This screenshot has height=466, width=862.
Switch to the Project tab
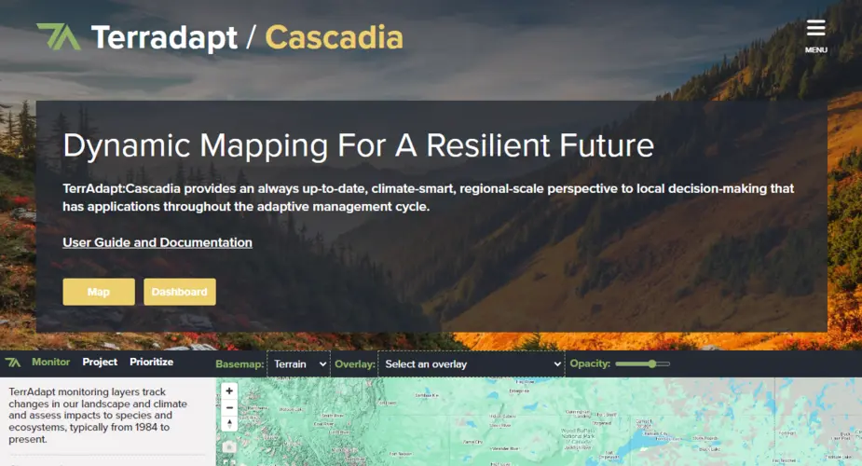pos(100,362)
